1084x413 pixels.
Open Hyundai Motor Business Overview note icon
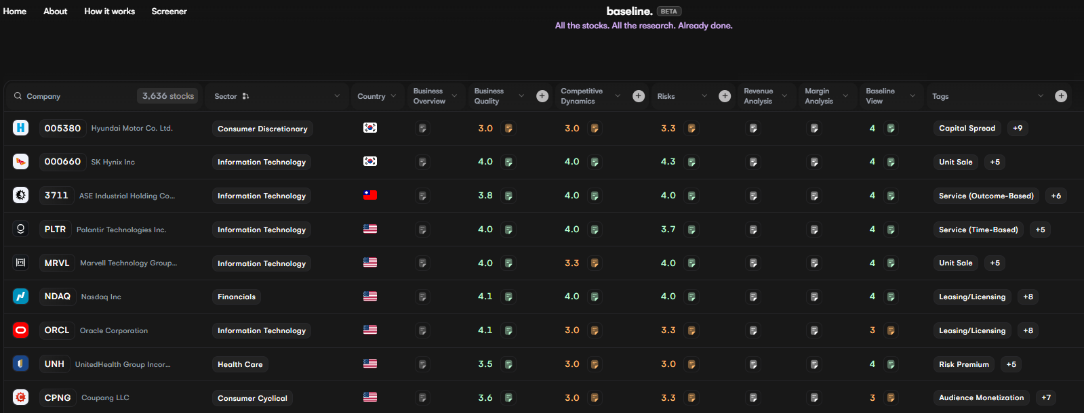coord(422,129)
